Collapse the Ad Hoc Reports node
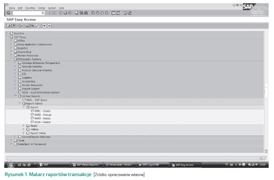This screenshot has width=274, height=180. coord(15,96)
